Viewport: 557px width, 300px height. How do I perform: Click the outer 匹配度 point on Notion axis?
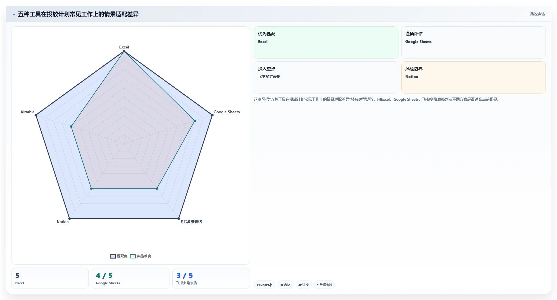click(x=70, y=219)
